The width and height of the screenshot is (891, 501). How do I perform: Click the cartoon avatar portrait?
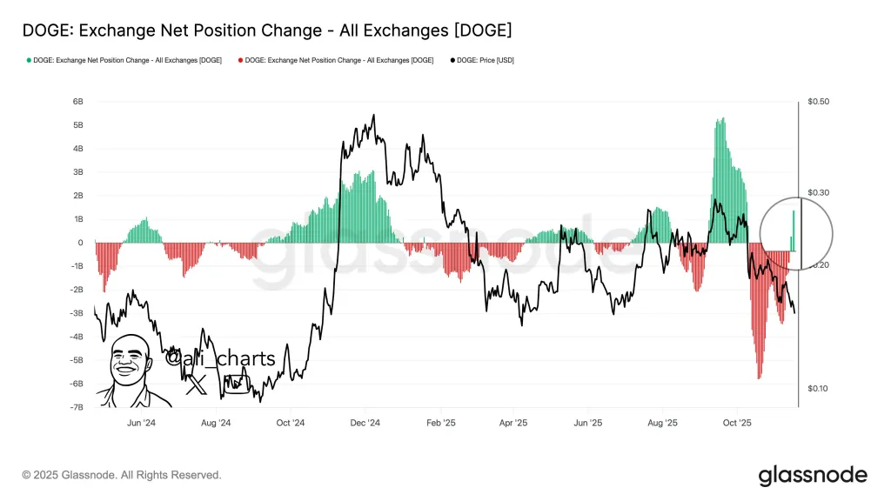pyautogui.click(x=131, y=371)
